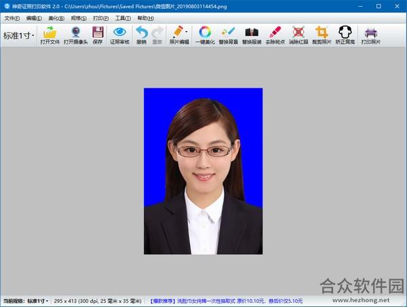Select 去除斑点 spot removal tool
The width and height of the screenshot is (407, 307).
point(275,35)
